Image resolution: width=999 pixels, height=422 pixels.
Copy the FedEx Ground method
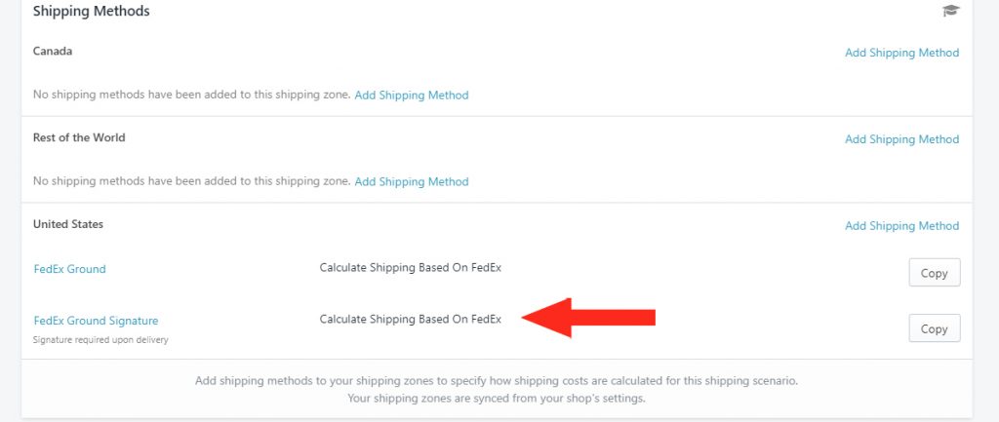click(934, 273)
